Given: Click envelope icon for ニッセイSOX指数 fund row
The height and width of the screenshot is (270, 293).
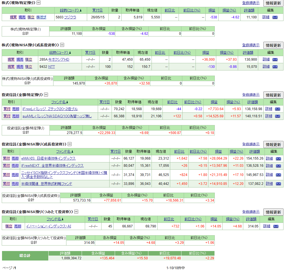Looking at the screenshot, I should tap(278, 175).
